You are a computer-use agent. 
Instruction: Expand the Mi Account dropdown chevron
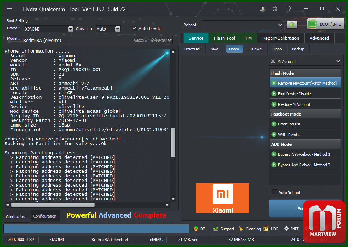[338, 61]
